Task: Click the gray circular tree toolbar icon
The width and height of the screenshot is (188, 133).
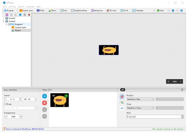Action: pos(25,15)
